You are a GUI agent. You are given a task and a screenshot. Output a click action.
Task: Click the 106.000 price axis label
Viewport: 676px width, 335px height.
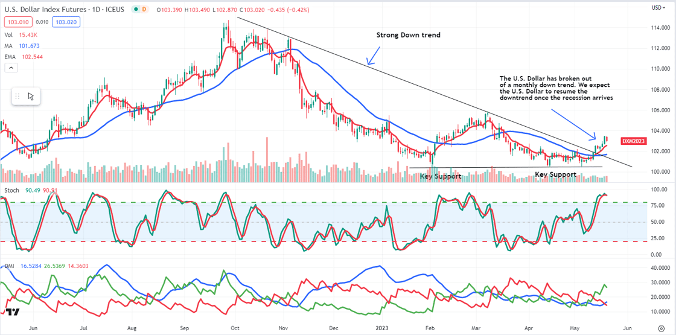point(660,110)
